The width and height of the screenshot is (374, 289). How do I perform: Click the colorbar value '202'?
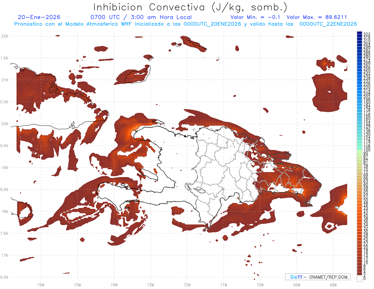click(367, 97)
